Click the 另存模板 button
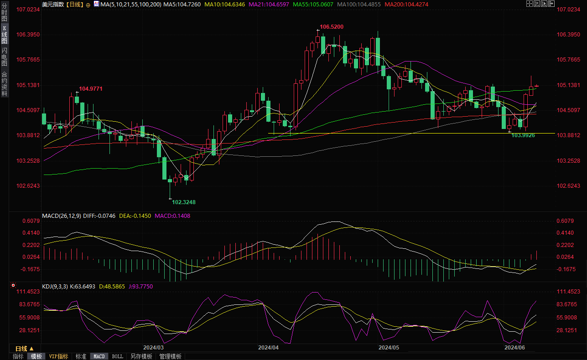This screenshot has width=587, height=360. (141, 356)
